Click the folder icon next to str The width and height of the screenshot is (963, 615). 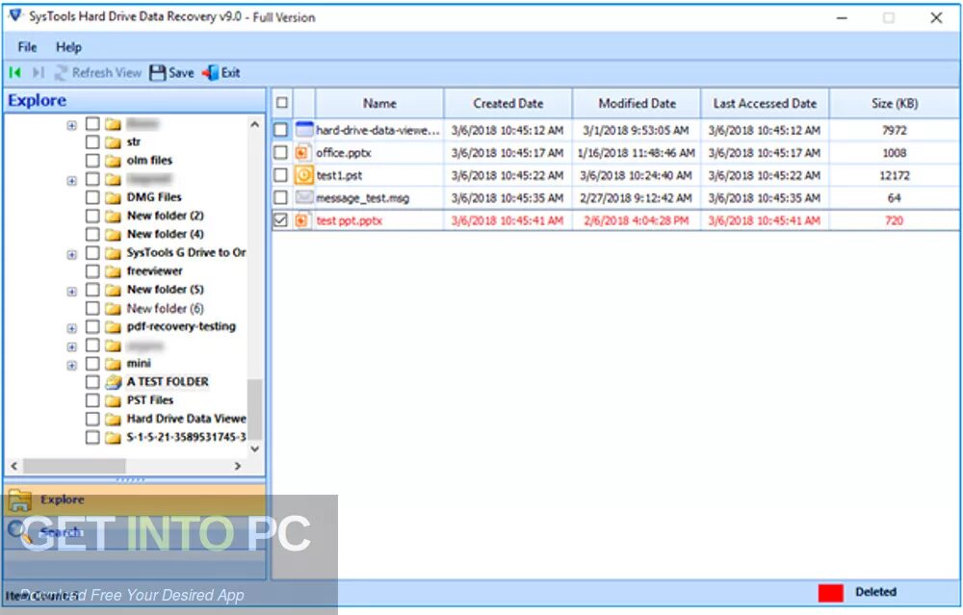113,141
